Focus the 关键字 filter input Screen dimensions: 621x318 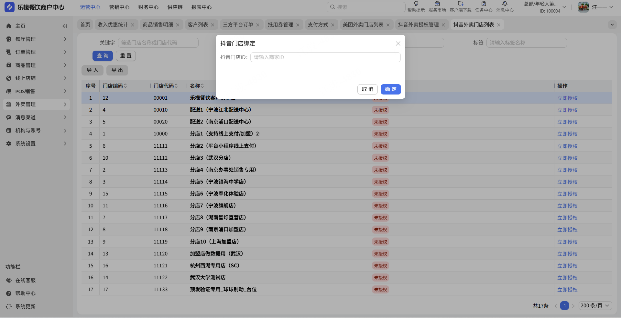click(x=158, y=43)
